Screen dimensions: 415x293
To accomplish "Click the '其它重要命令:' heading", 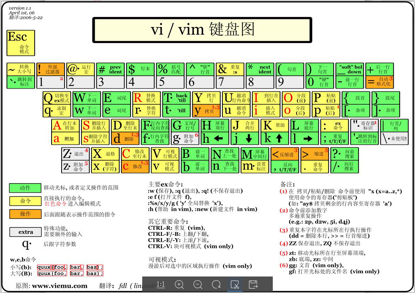I will click(168, 222).
